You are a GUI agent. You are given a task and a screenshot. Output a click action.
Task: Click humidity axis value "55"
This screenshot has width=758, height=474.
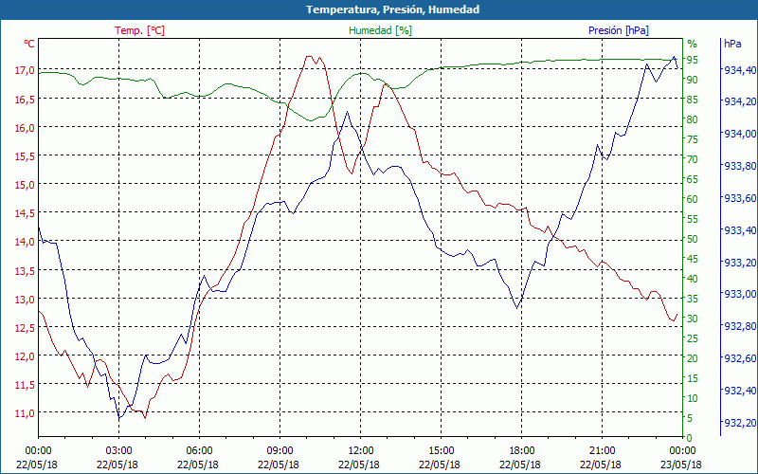(x=693, y=219)
